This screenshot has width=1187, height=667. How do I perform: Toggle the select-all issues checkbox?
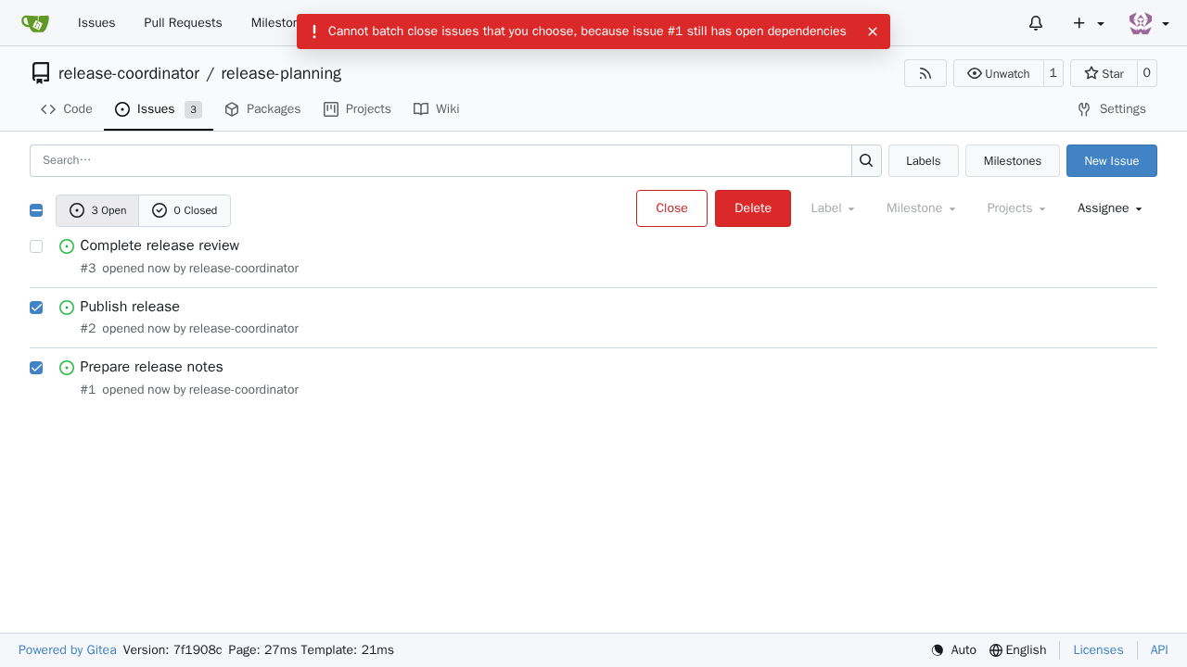click(36, 210)
